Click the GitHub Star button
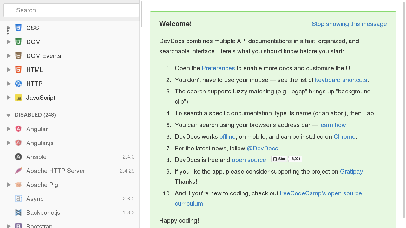Viewport: 406px width, 228px height. [279, 159]
